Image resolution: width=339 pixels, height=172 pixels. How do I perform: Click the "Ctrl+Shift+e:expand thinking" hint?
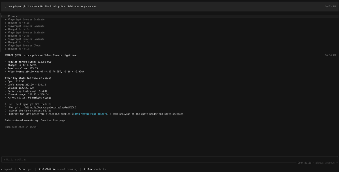point(58,169)
